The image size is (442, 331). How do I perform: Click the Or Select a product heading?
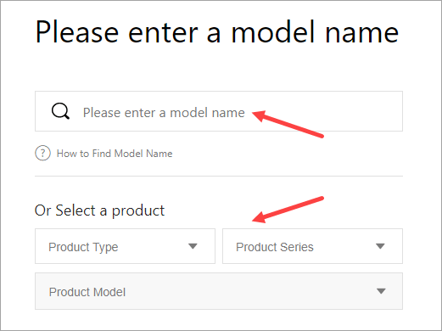pos(99,210)
